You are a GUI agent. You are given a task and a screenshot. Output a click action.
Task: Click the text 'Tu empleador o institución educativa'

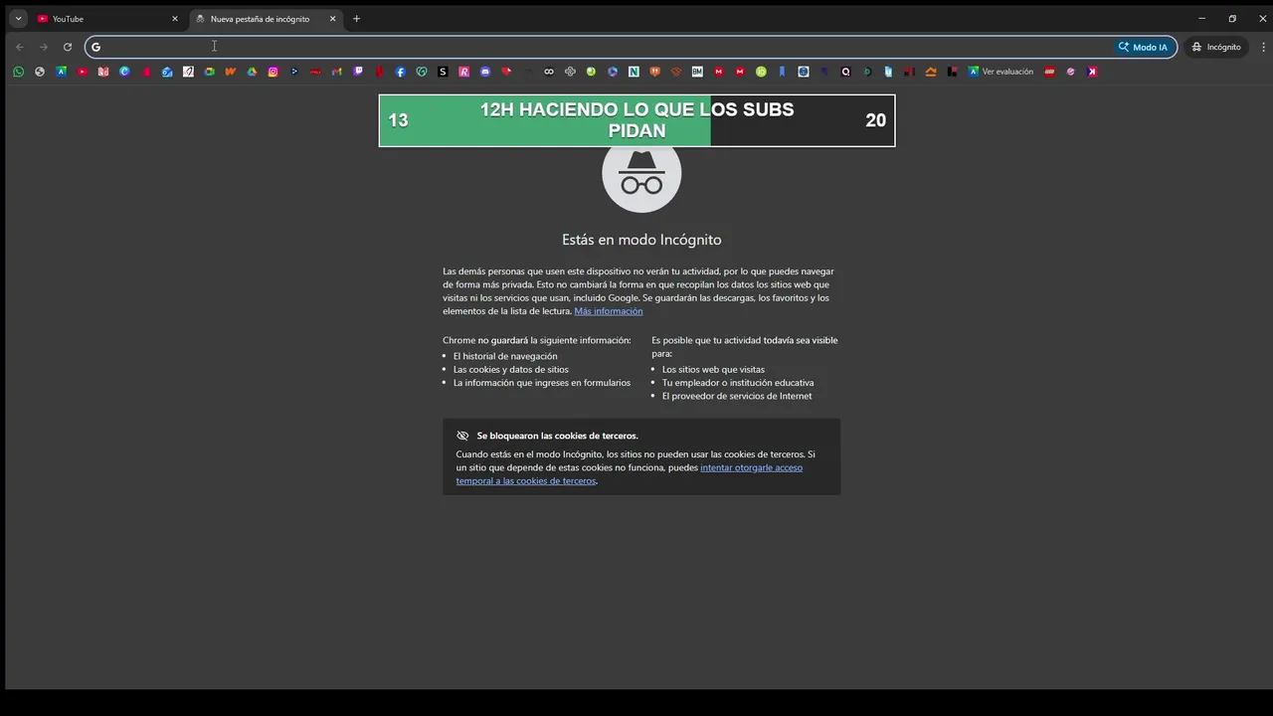click(x=738, y=383)
